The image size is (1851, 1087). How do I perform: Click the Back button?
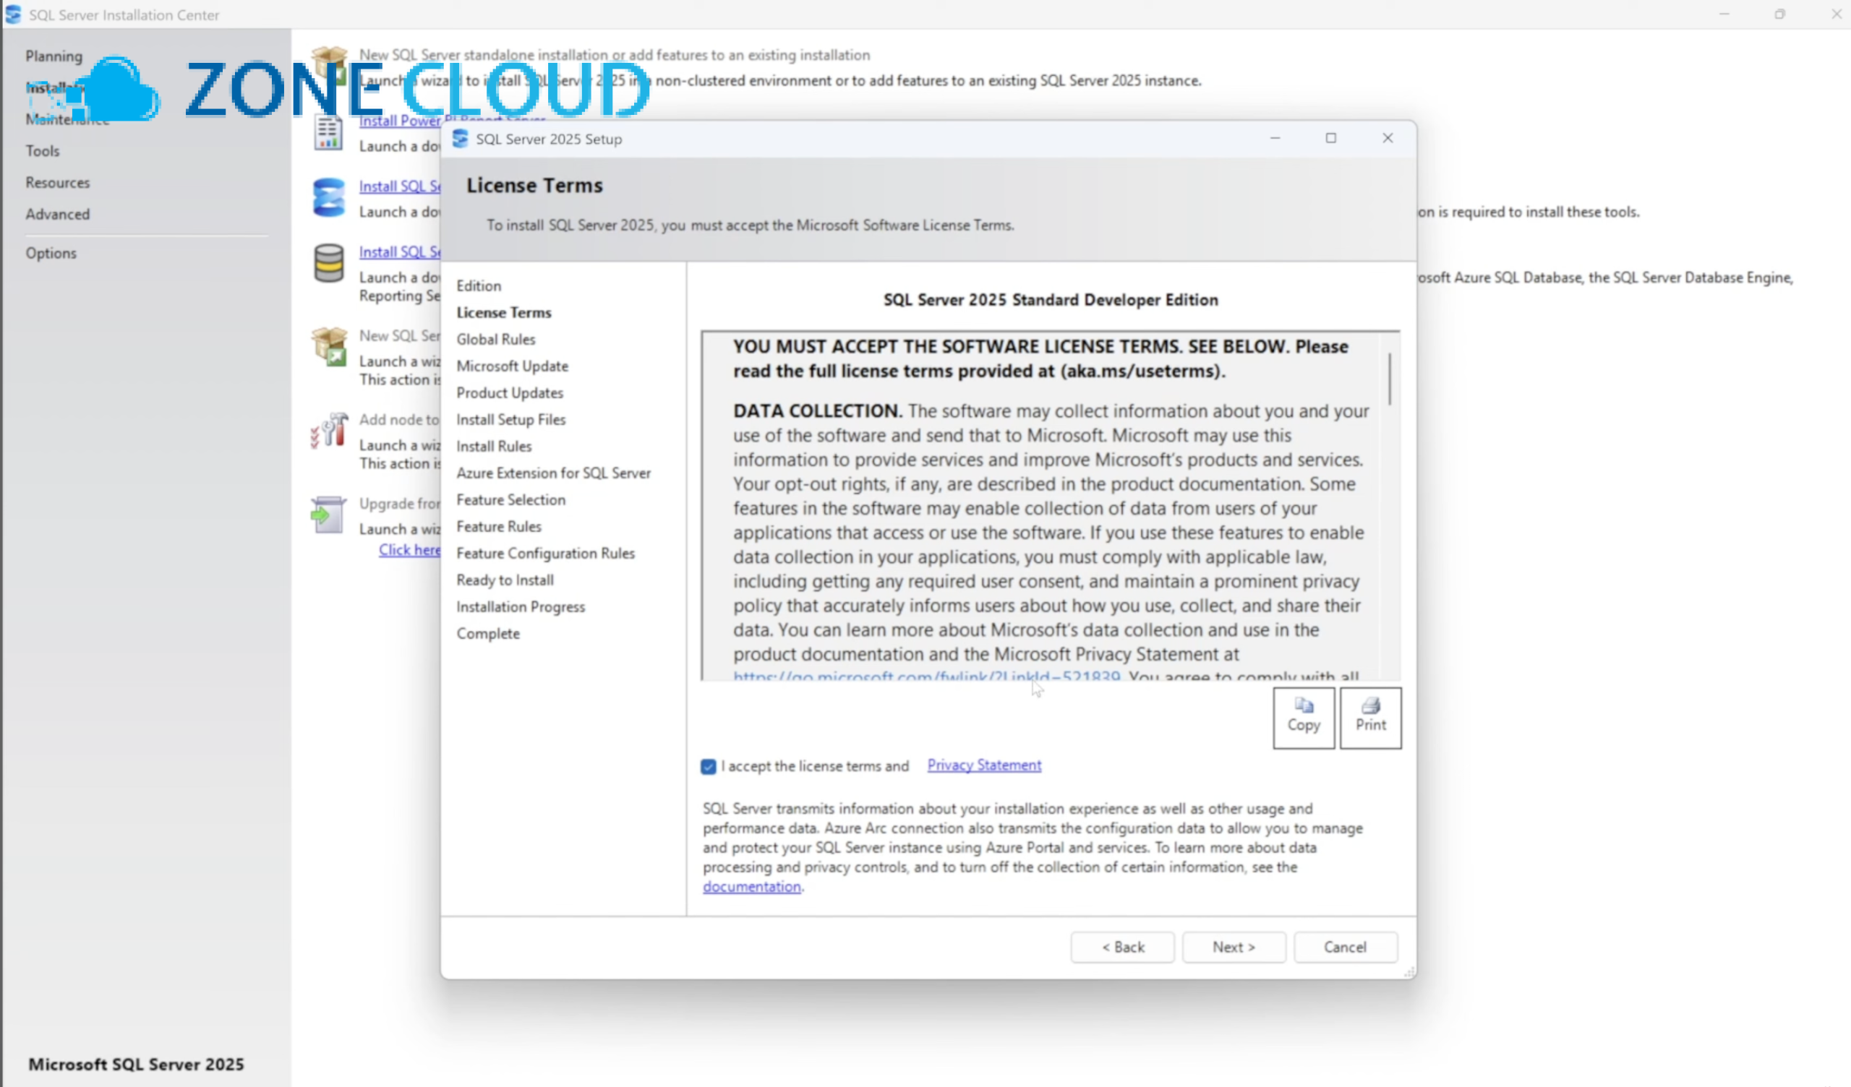pyautogui.click(x=1122, y=947)
